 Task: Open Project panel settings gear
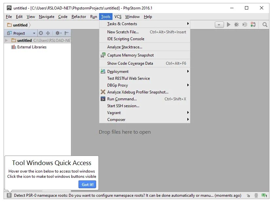pos(58,33)
